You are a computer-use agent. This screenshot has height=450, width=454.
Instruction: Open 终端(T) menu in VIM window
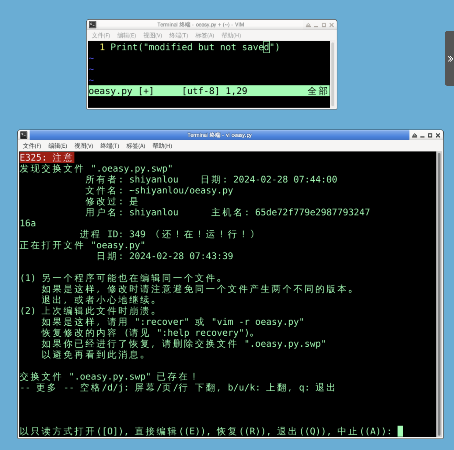[179, 36]
